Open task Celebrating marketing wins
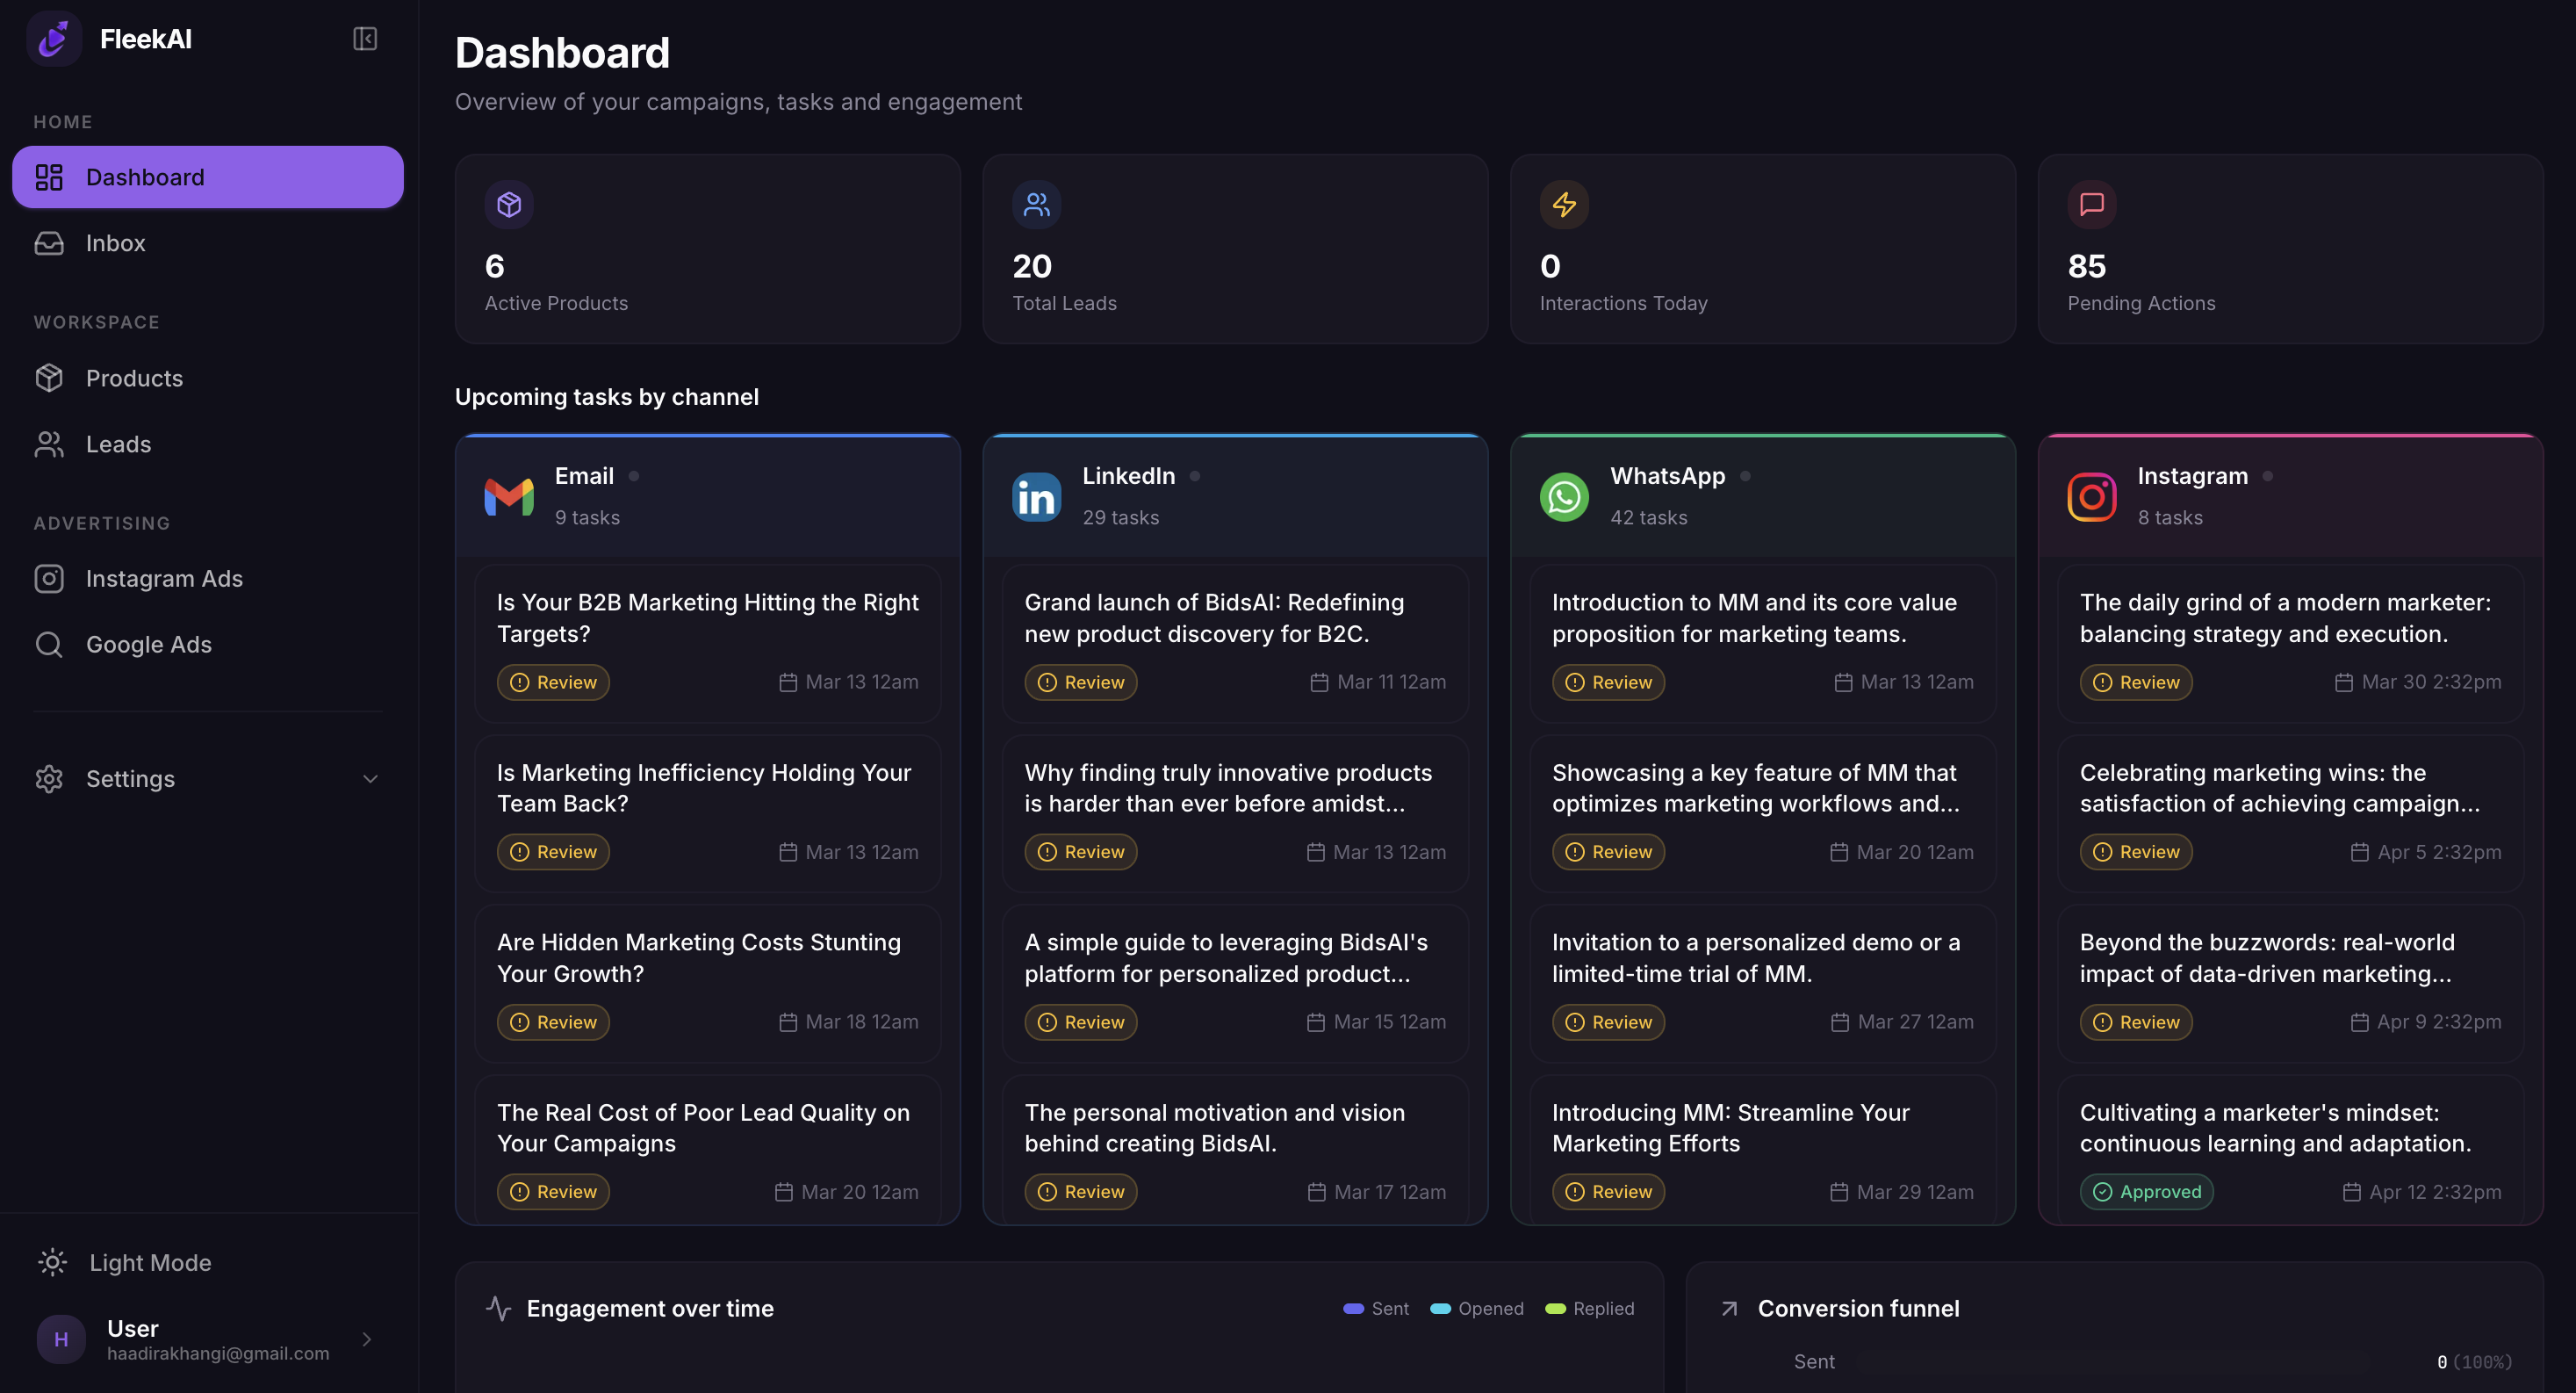Image resolution: width=2576 pixels, height=1393 pixels. tap(2291, 813)
